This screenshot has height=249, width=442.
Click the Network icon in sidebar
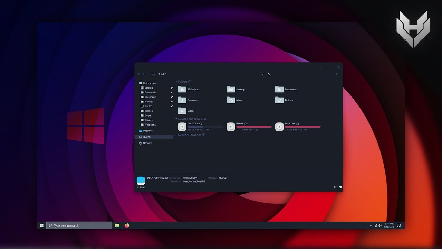click(141, 143)
